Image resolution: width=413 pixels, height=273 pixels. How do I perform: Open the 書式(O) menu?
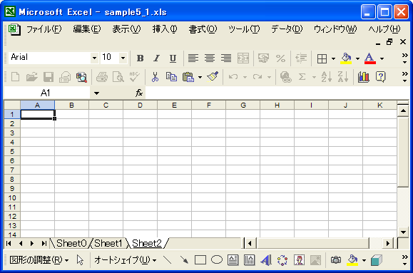(x=203, y=29)
